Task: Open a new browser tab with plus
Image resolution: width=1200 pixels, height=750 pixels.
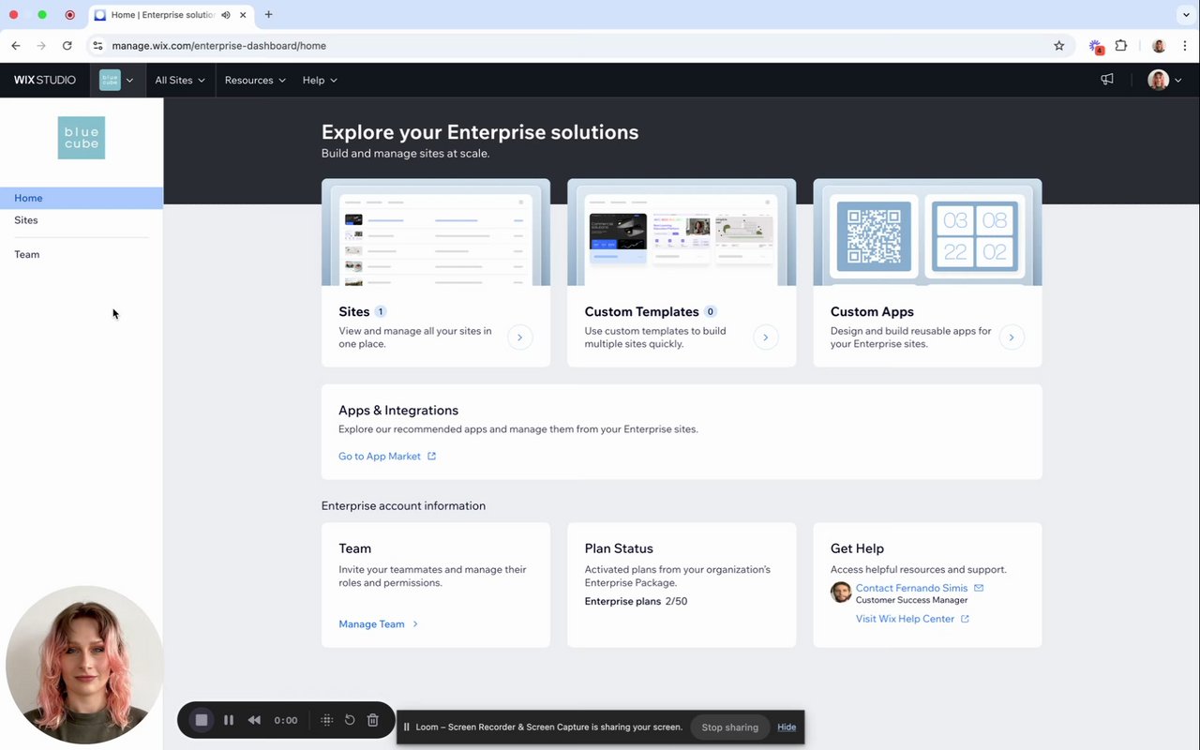Action: point(269,15)
